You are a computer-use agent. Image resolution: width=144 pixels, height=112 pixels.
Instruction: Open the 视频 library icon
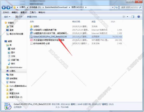9,49
